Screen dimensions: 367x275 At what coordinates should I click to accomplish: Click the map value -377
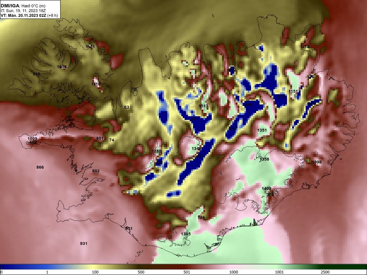[195, 119]
